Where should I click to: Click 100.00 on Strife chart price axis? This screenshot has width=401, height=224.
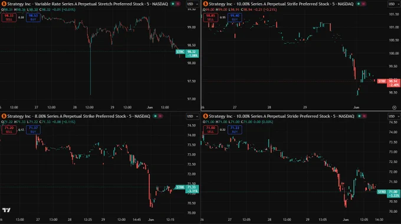tap(394, 53)
